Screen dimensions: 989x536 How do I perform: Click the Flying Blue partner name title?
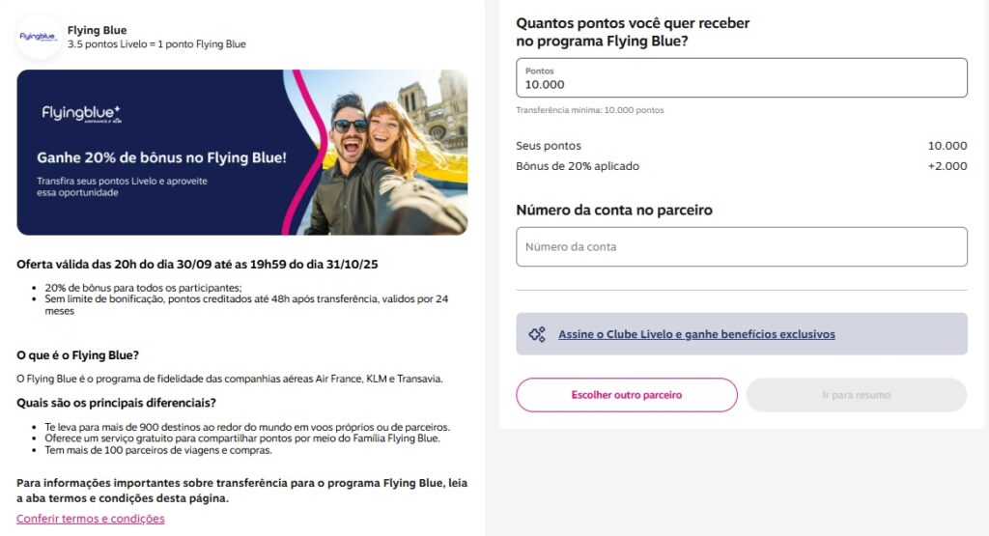point(98,30)
